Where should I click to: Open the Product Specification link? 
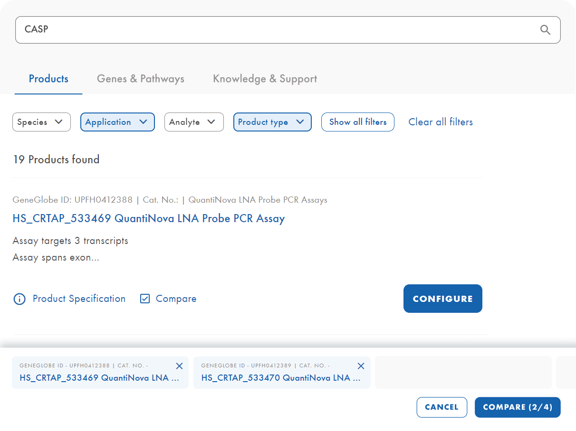79,299
